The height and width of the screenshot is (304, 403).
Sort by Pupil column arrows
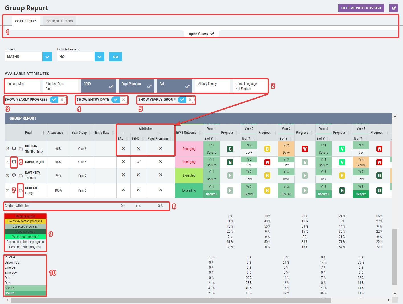[x=43, y=133]
